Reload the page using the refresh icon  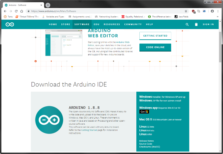coord(16,11)
